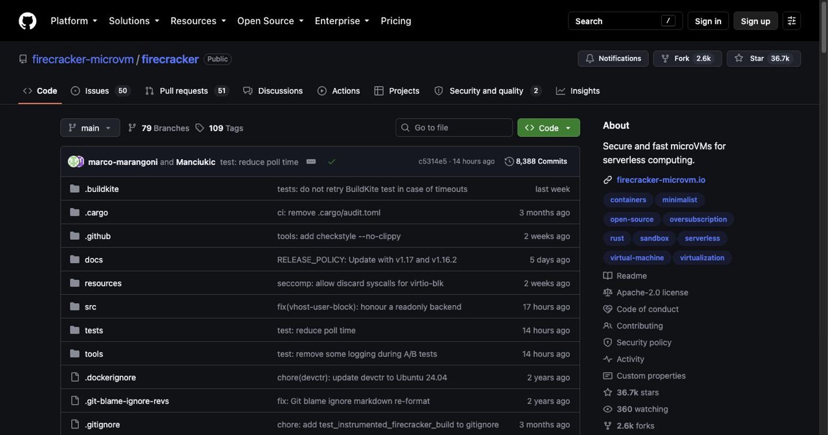Expand the Open Source menu

[270, 21]
